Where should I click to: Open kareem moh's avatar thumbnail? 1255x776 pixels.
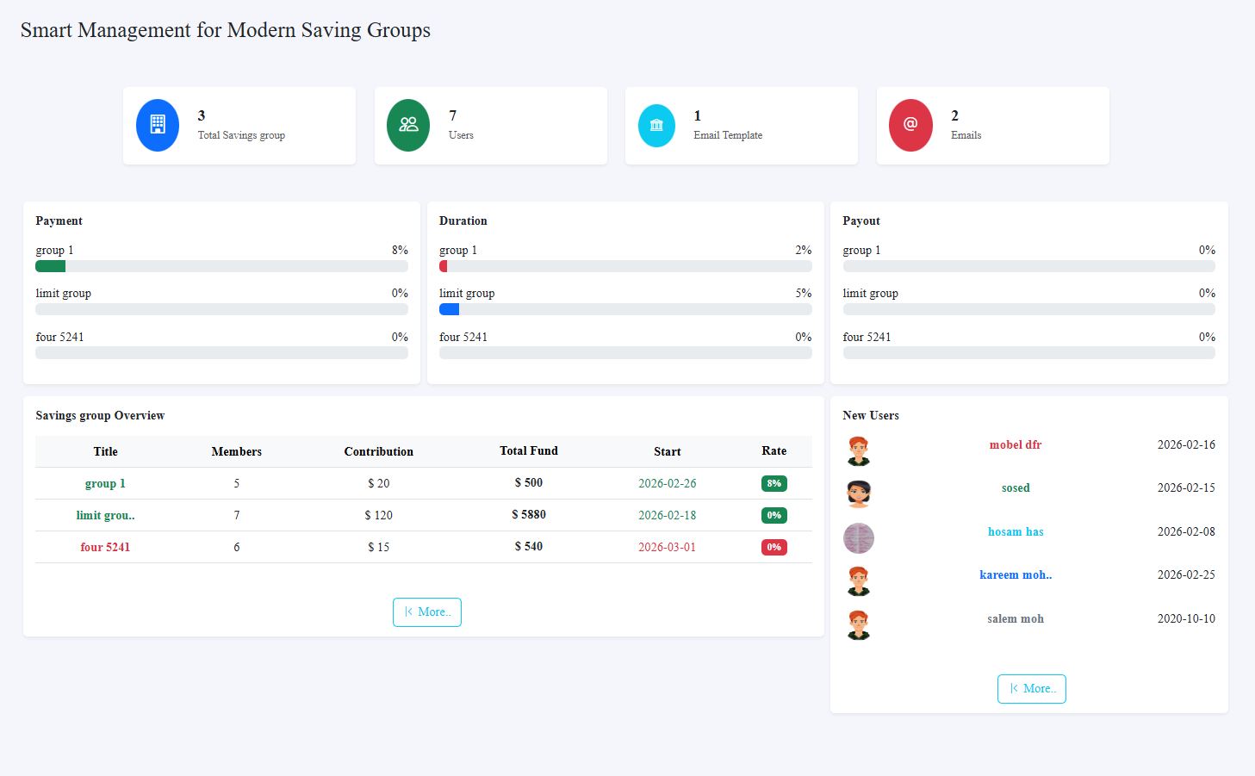click(858, 580)
